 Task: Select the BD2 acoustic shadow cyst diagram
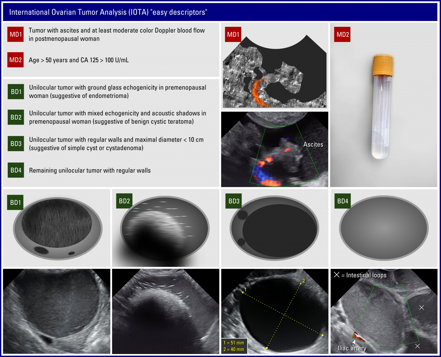tap(165, 228)
